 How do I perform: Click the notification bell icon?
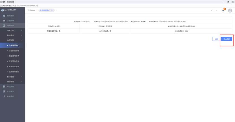coord(223,10)
